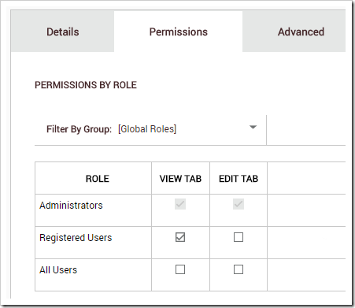
Task: Toggle Administrators View Tab checkbox
Action: coord(180,204)
